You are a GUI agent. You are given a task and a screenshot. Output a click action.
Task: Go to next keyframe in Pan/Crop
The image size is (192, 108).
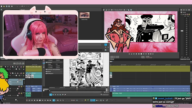click(58, 95)
